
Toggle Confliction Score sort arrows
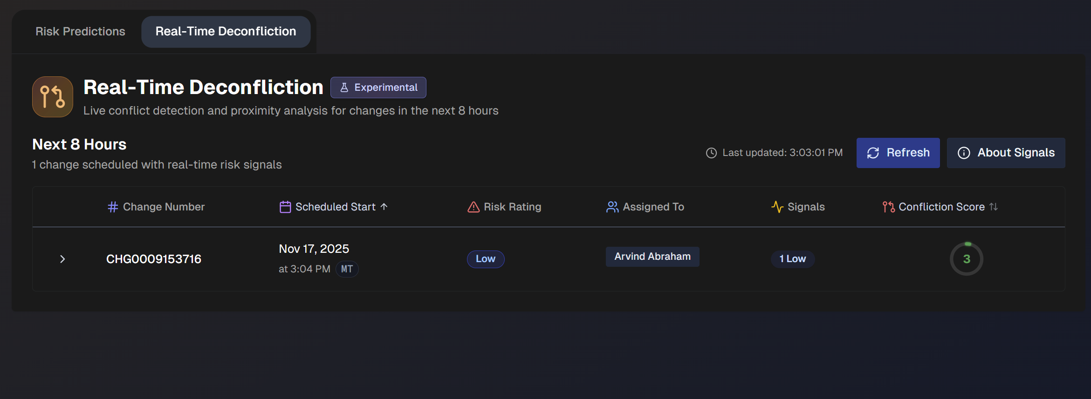(x=994, y=207)
